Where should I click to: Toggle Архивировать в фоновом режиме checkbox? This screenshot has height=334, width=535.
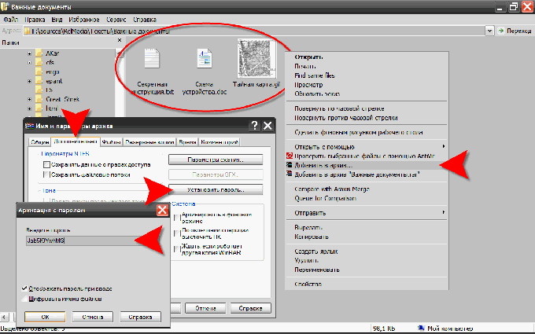tap(177, 218)
